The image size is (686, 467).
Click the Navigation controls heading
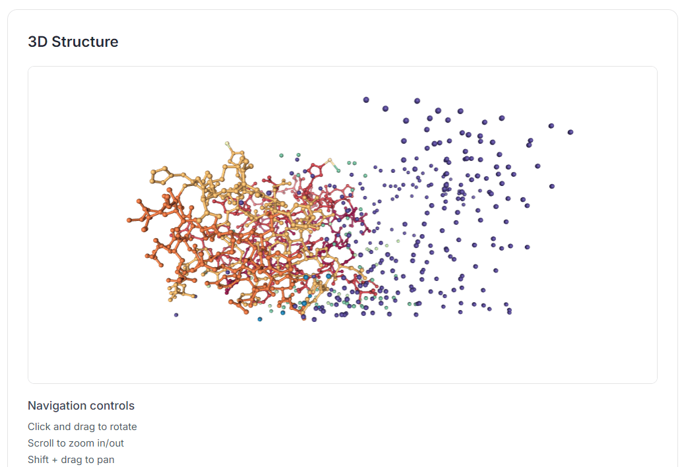[x=81, y=406]
